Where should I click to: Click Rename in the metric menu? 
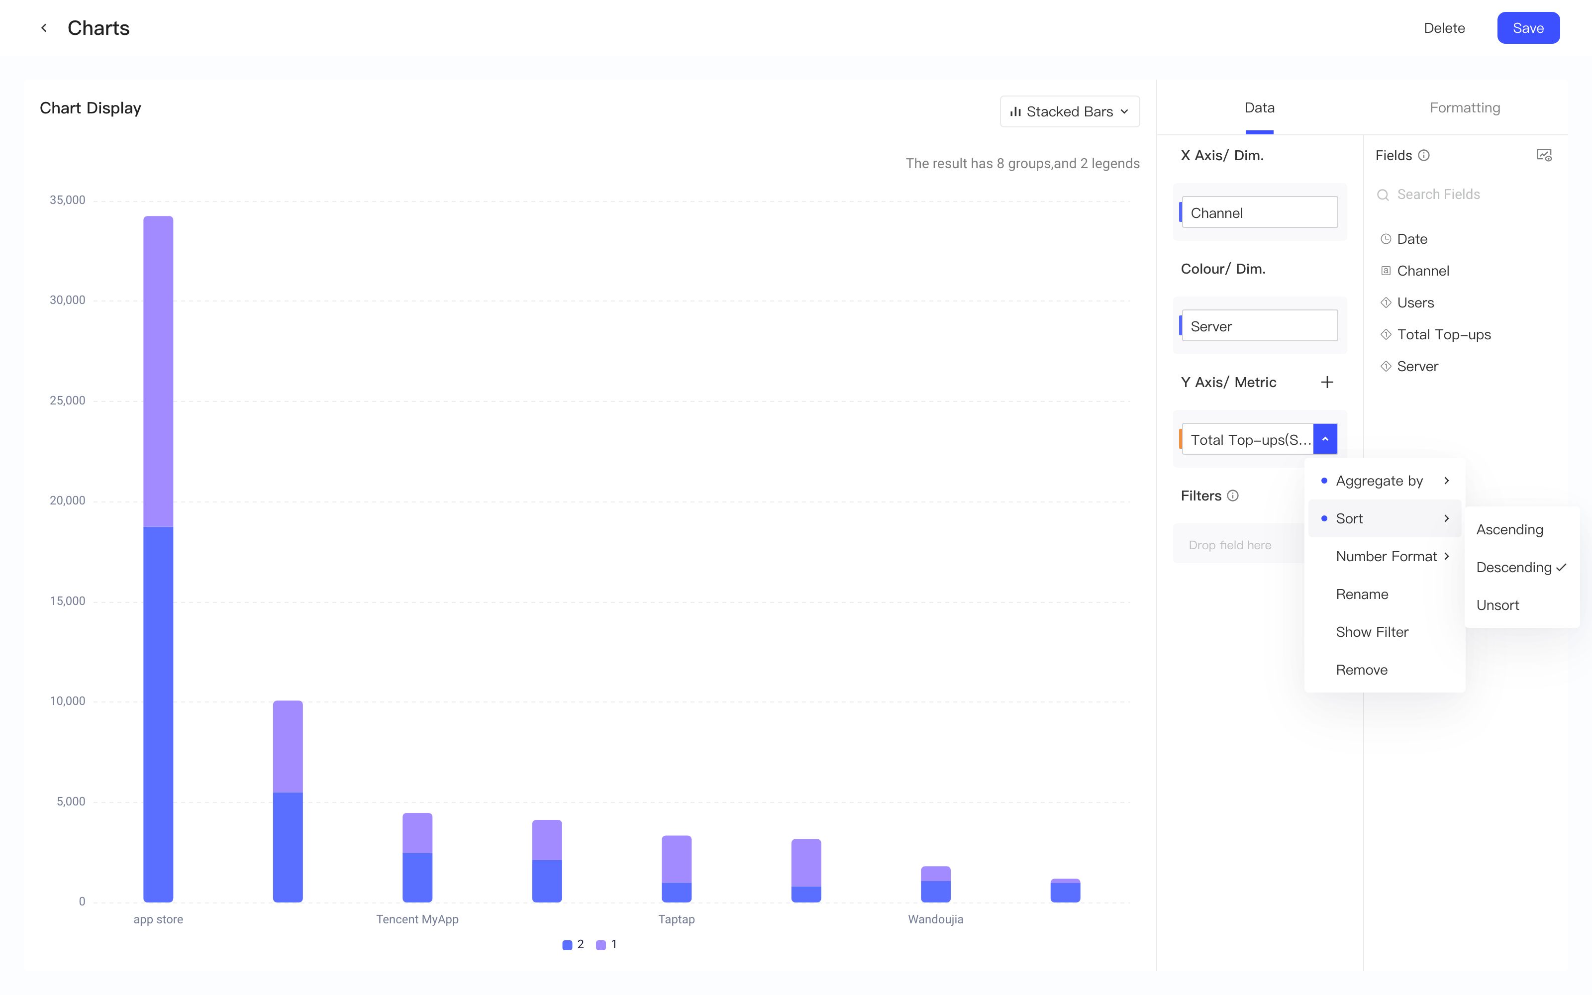coord(1385,594)
